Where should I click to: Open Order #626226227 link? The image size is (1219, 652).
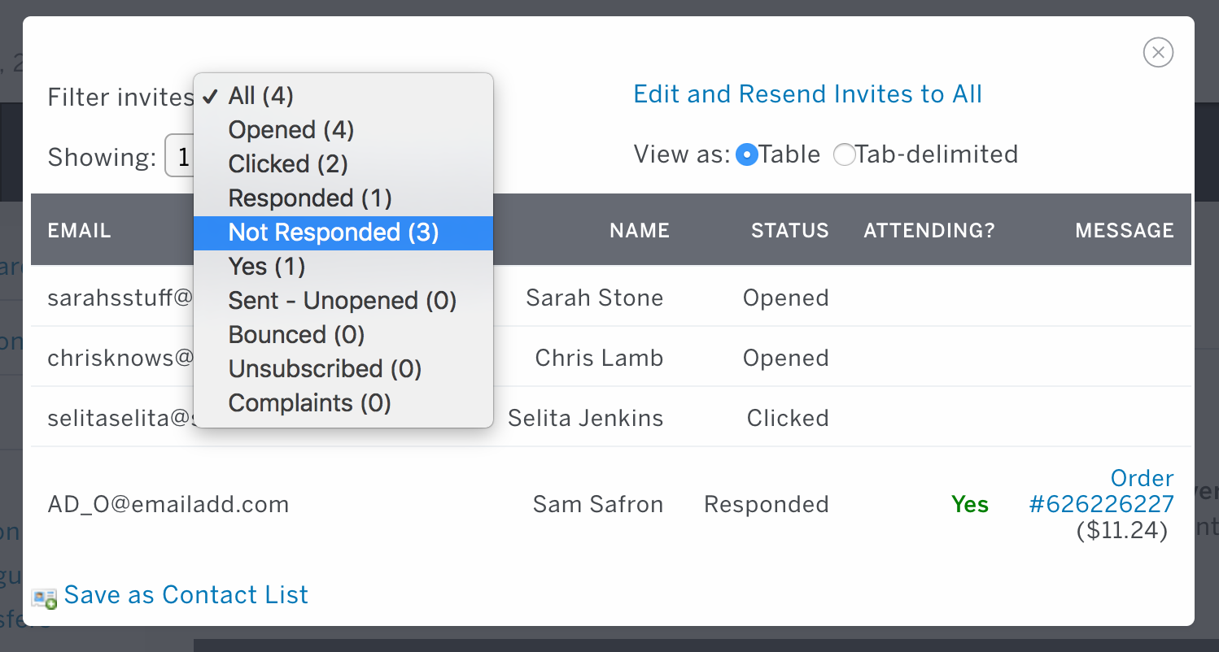click(x=1102, y=491)
